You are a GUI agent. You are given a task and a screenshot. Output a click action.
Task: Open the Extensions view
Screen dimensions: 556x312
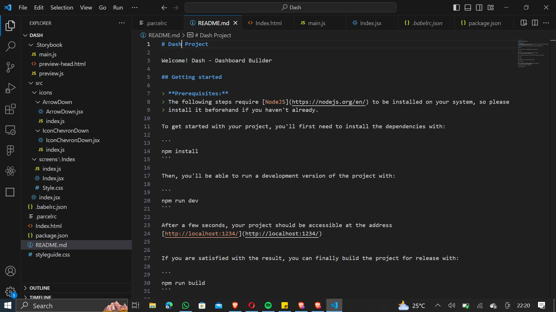click(x=10, y=109)
